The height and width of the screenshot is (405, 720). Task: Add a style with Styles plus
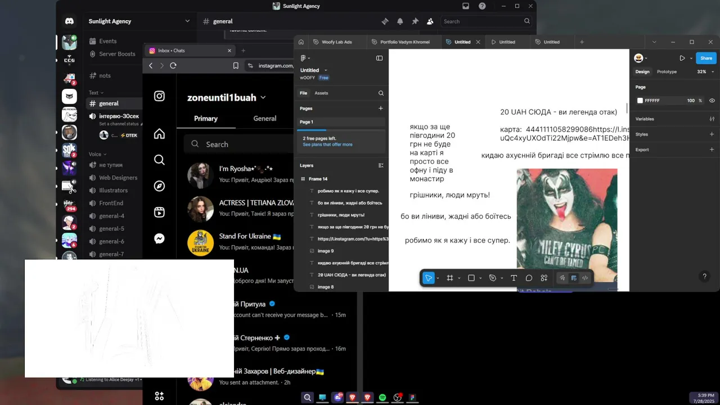pos(712,134)
